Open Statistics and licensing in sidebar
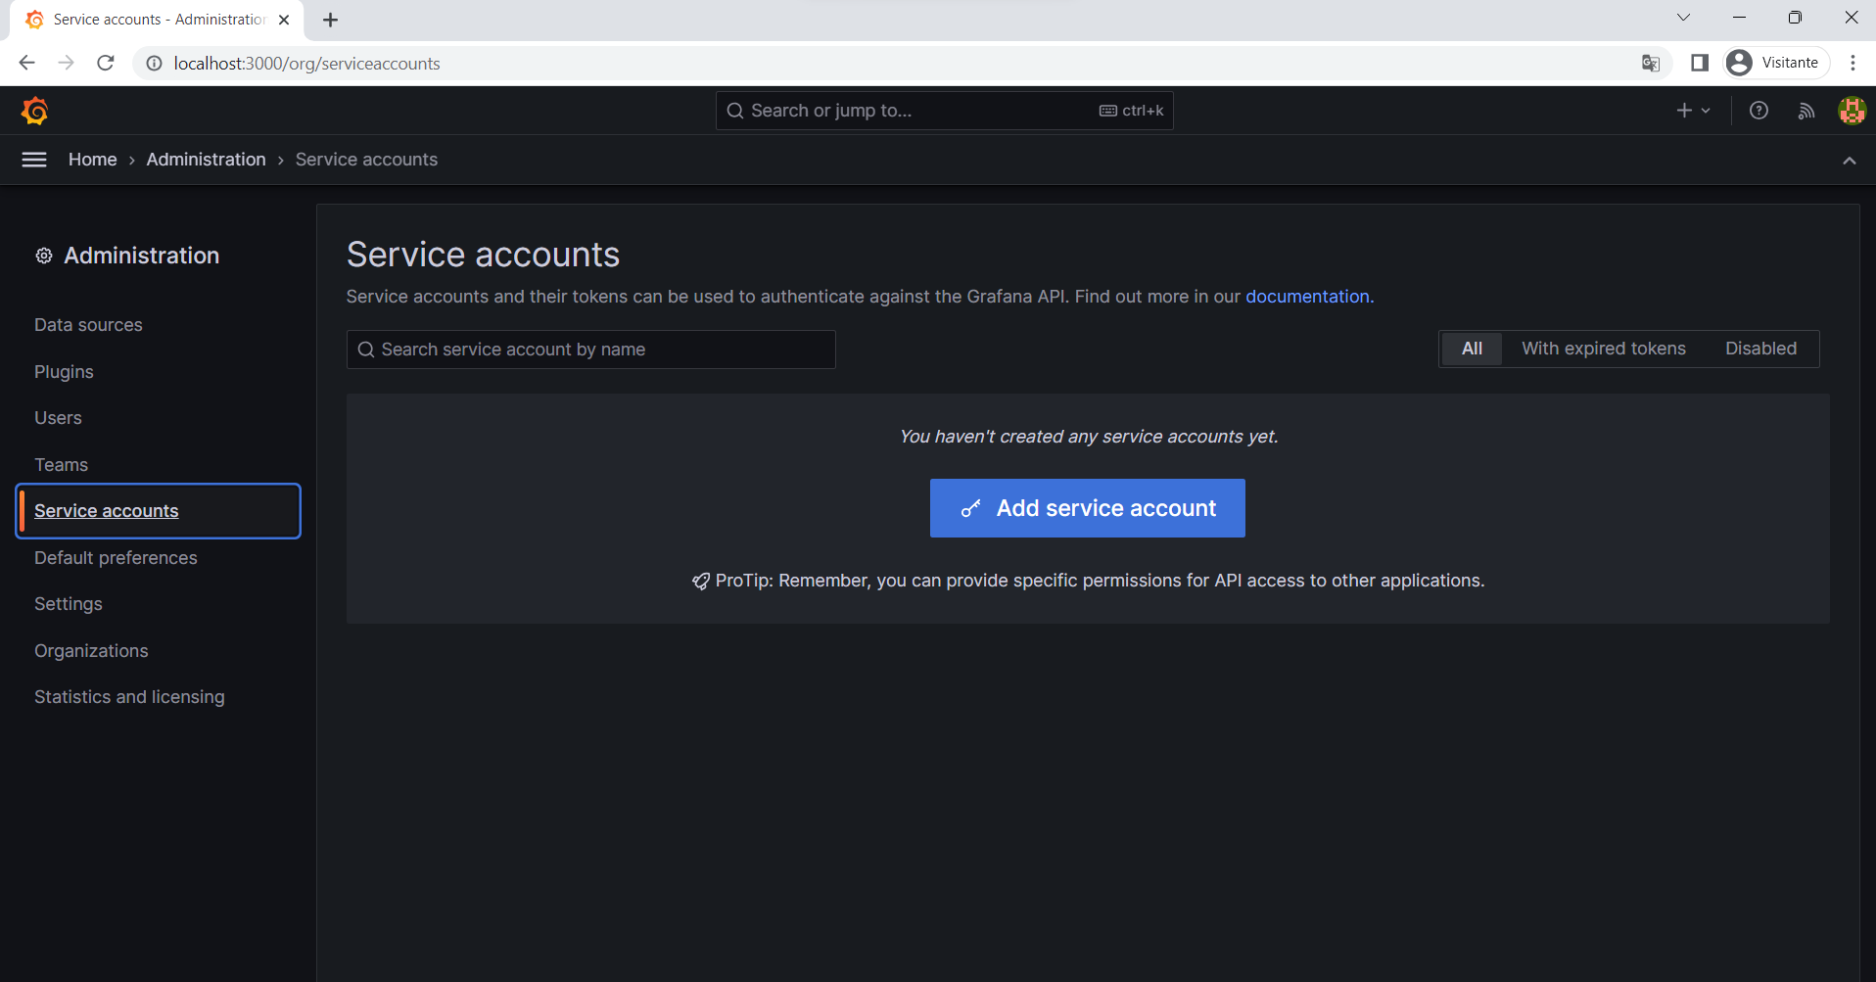Screen dimensions: 1876x982 point(129,697)
